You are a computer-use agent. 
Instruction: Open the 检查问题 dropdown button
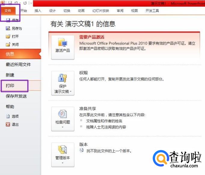(x=63, y=119)
